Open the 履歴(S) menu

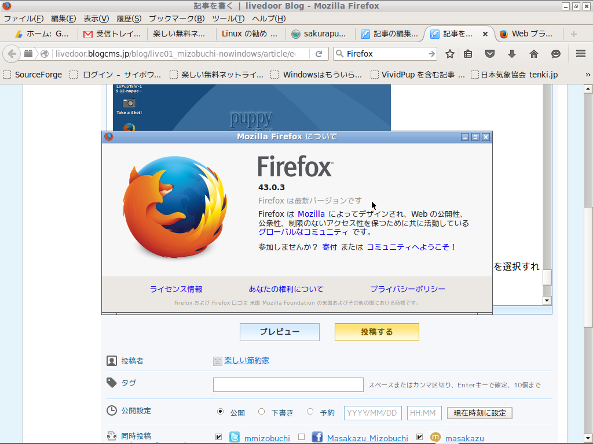click(x=129, y=18)
